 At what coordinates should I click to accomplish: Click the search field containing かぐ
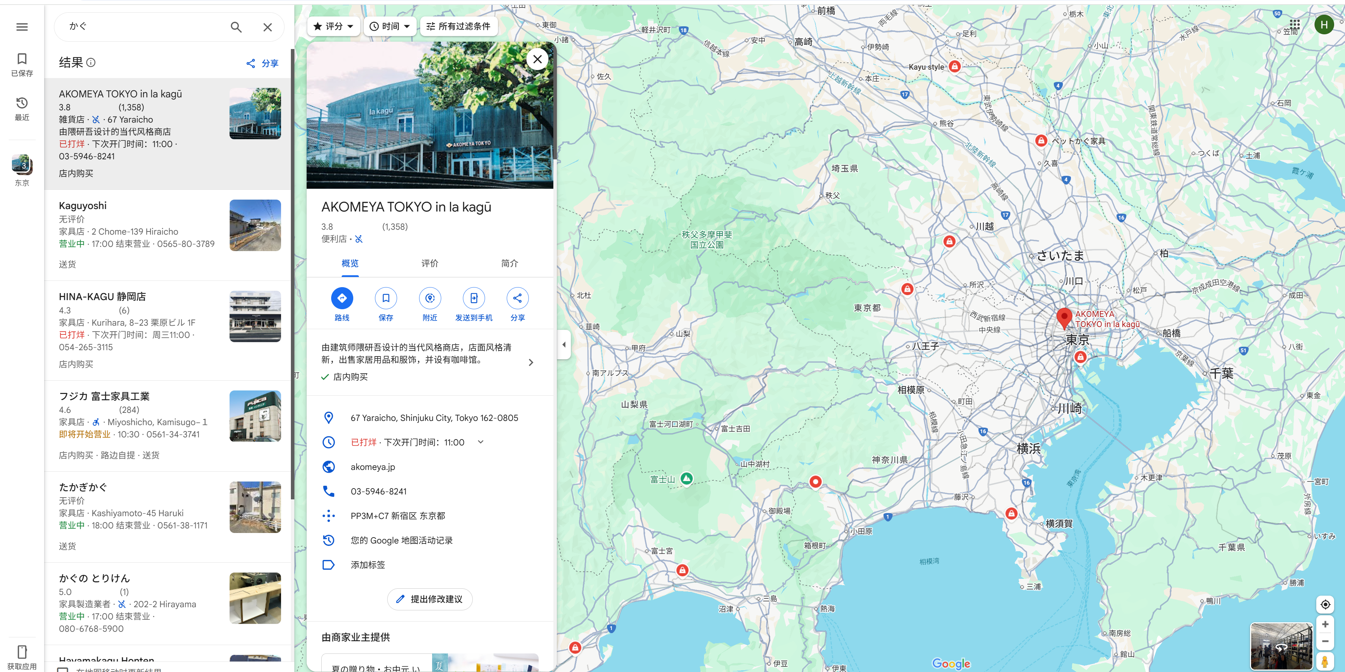[146, 27]
